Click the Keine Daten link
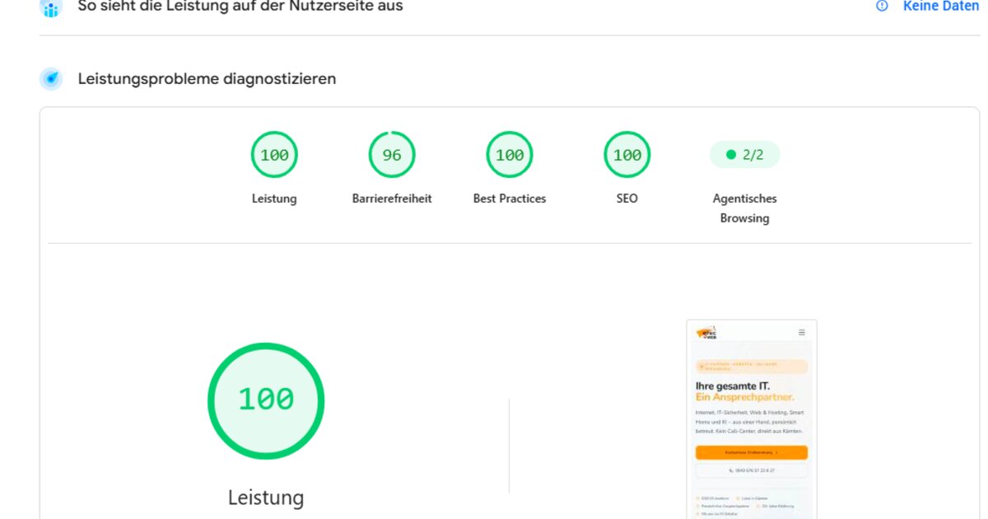The height and width of the screenshot is (519, 988). [941, 6]
